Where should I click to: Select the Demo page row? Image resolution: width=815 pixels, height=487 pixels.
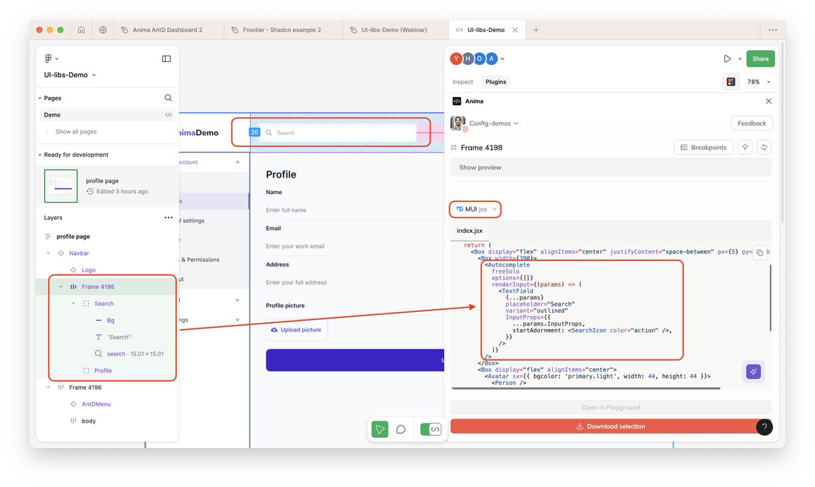point(107,115)
